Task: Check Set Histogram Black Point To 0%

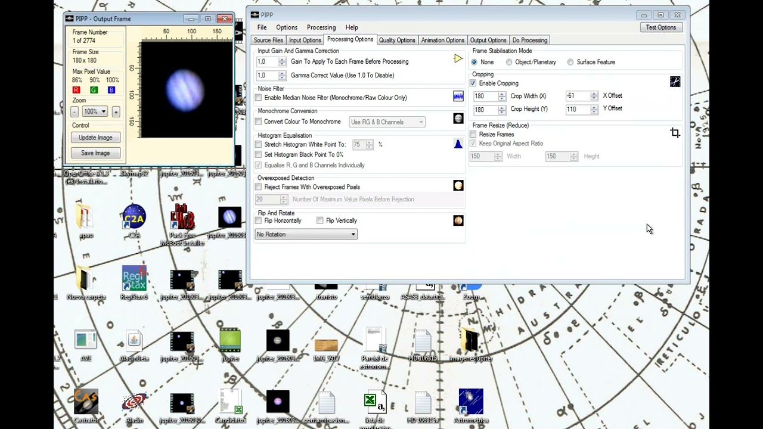Action: pos(258,154)
